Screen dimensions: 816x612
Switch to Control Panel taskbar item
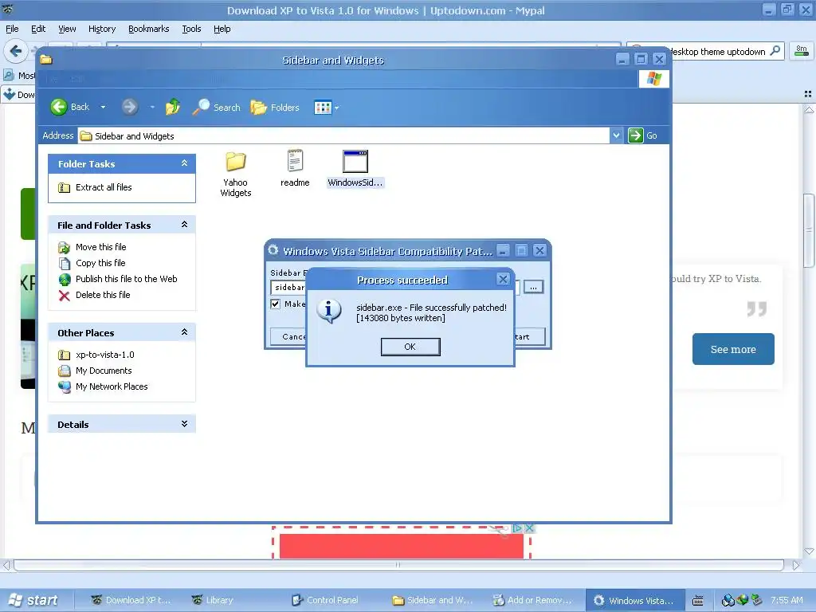[325, 601]
